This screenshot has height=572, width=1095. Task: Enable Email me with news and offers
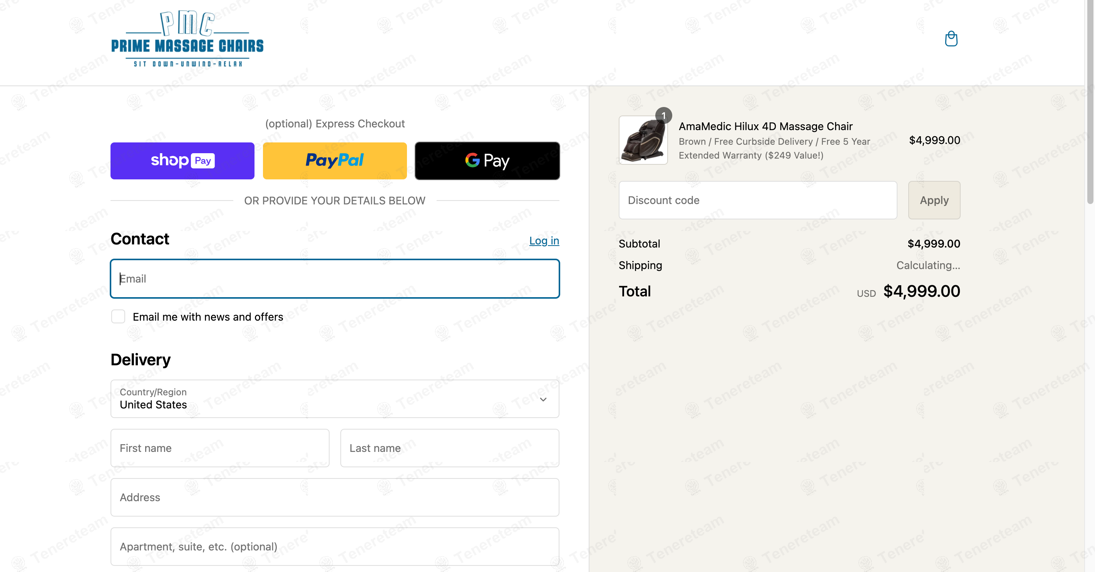tap(118, 316)
